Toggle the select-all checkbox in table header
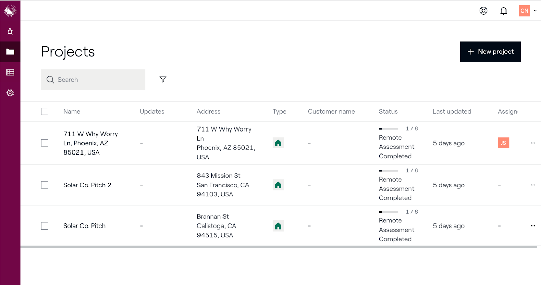This screenshot has height=285, width=541. [x=45, y=111]
